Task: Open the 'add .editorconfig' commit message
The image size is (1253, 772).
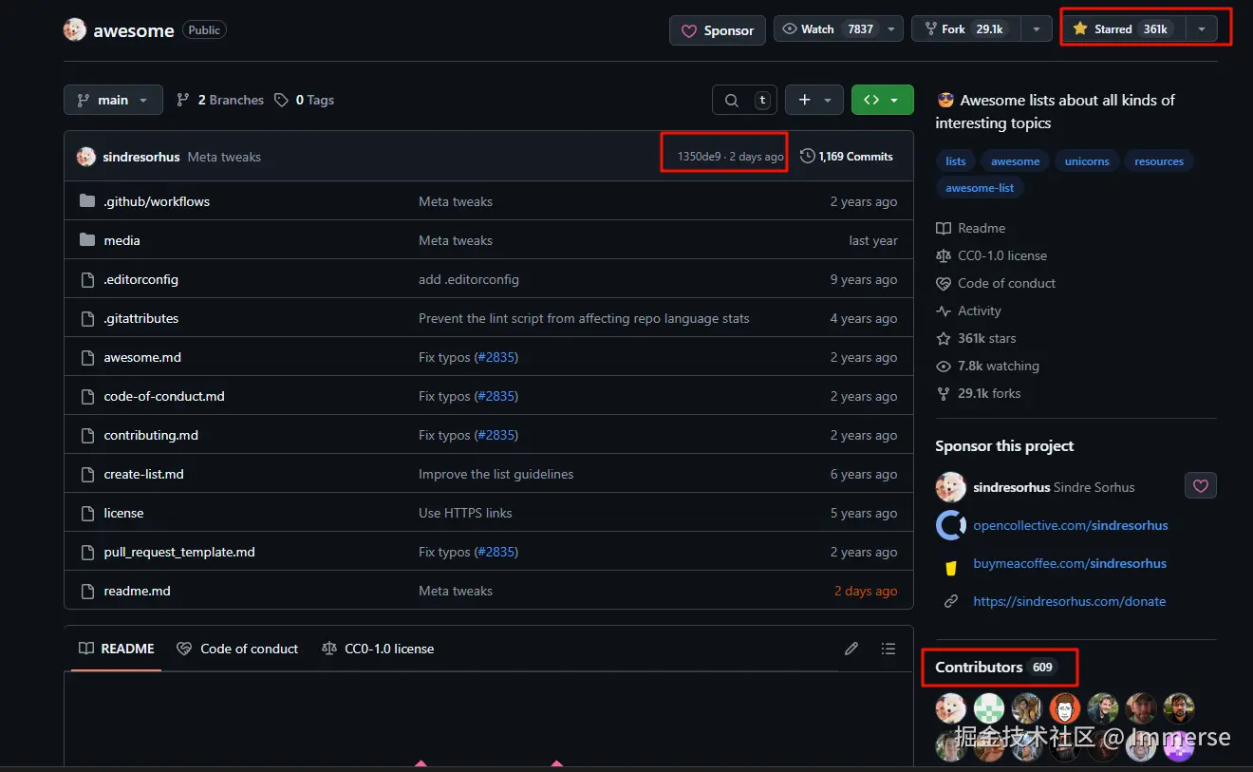Action: coord(469,279)
